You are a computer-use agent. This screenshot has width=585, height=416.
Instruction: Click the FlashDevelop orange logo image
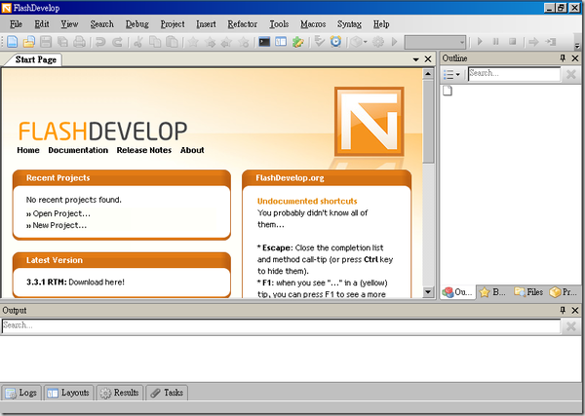(368, 120)
